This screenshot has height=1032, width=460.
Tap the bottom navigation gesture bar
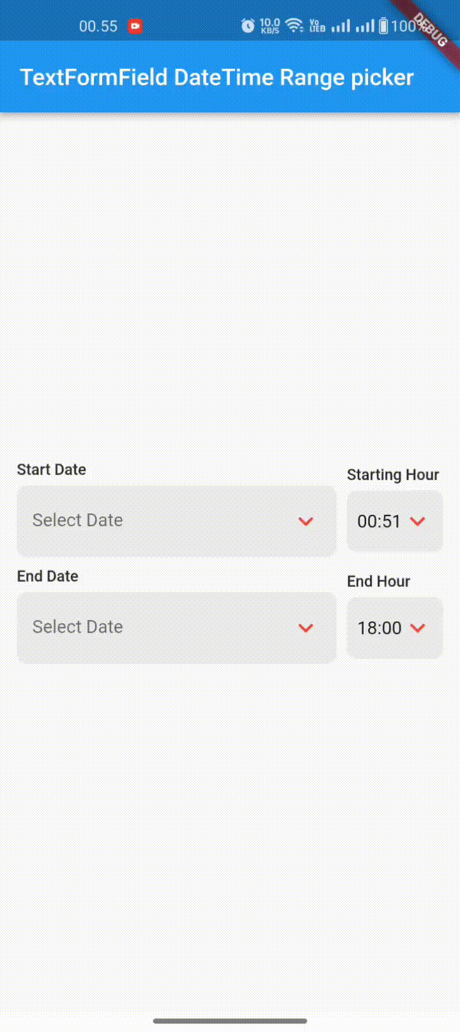230,1022
